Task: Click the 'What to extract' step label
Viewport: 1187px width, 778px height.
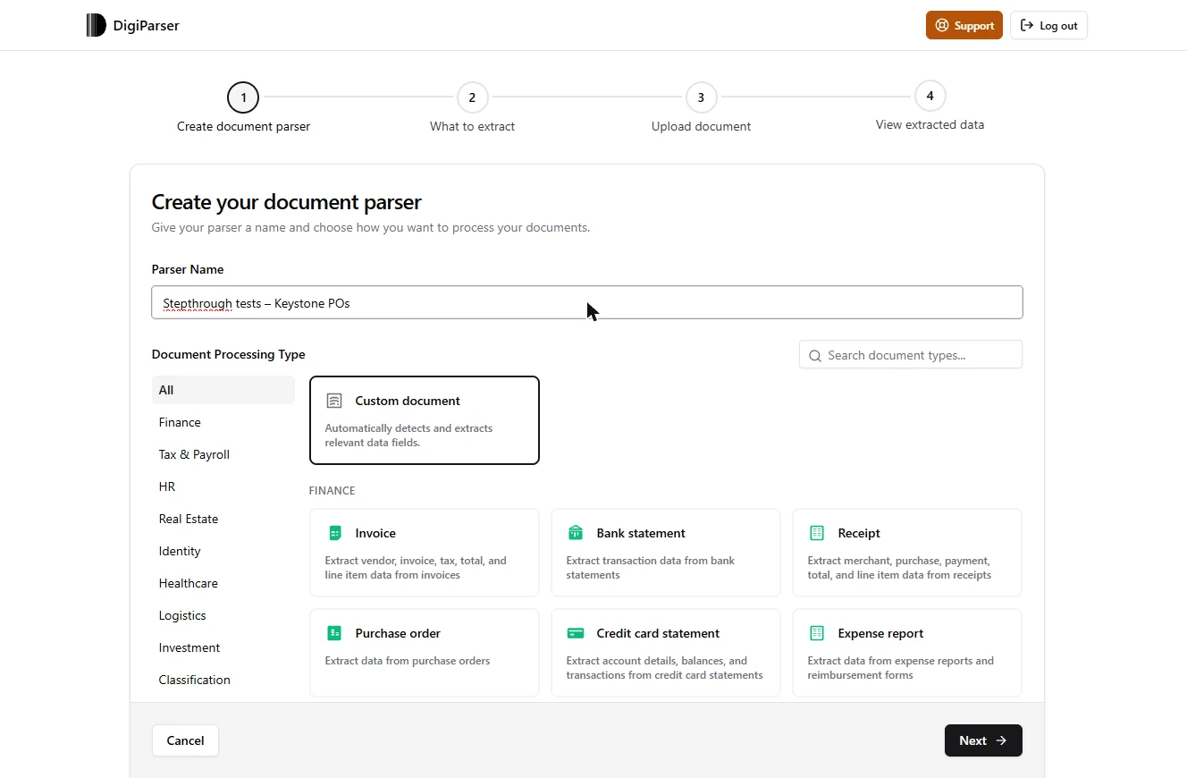Action: tap(472, 126)
